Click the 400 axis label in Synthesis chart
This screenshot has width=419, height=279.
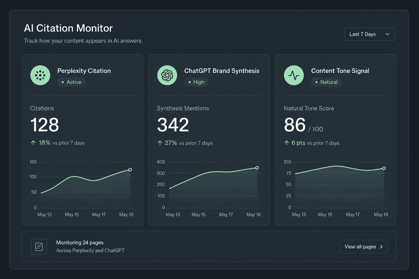point(161,162)
